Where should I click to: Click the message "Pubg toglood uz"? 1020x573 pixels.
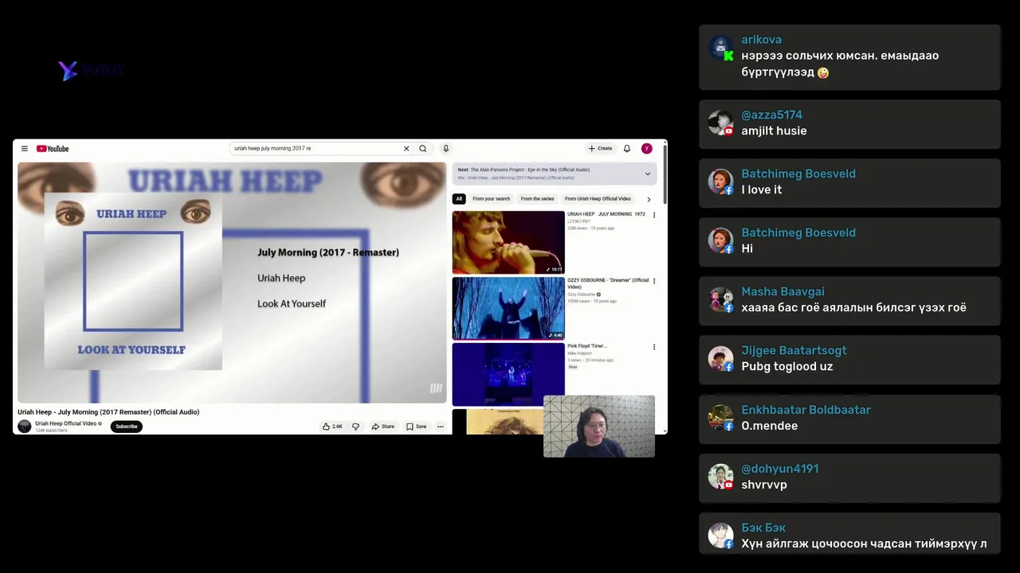point(787,366)
